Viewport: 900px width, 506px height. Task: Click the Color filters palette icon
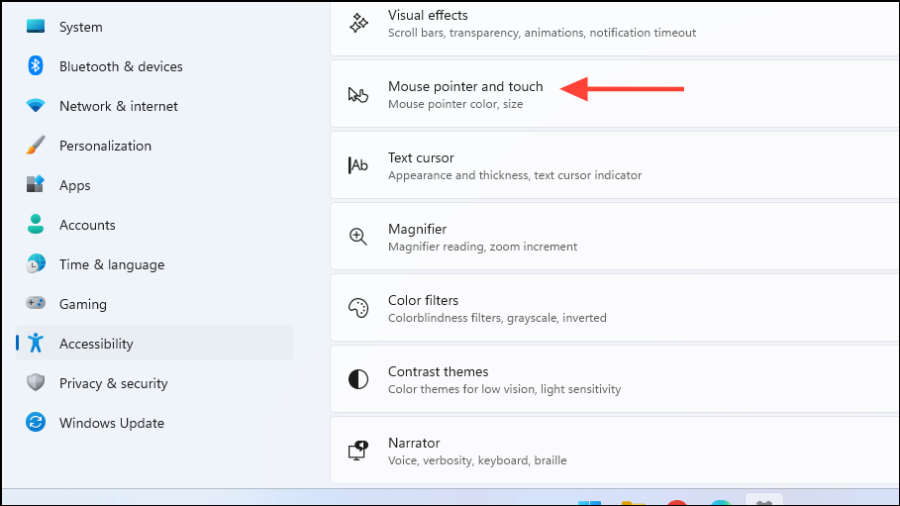358,308
